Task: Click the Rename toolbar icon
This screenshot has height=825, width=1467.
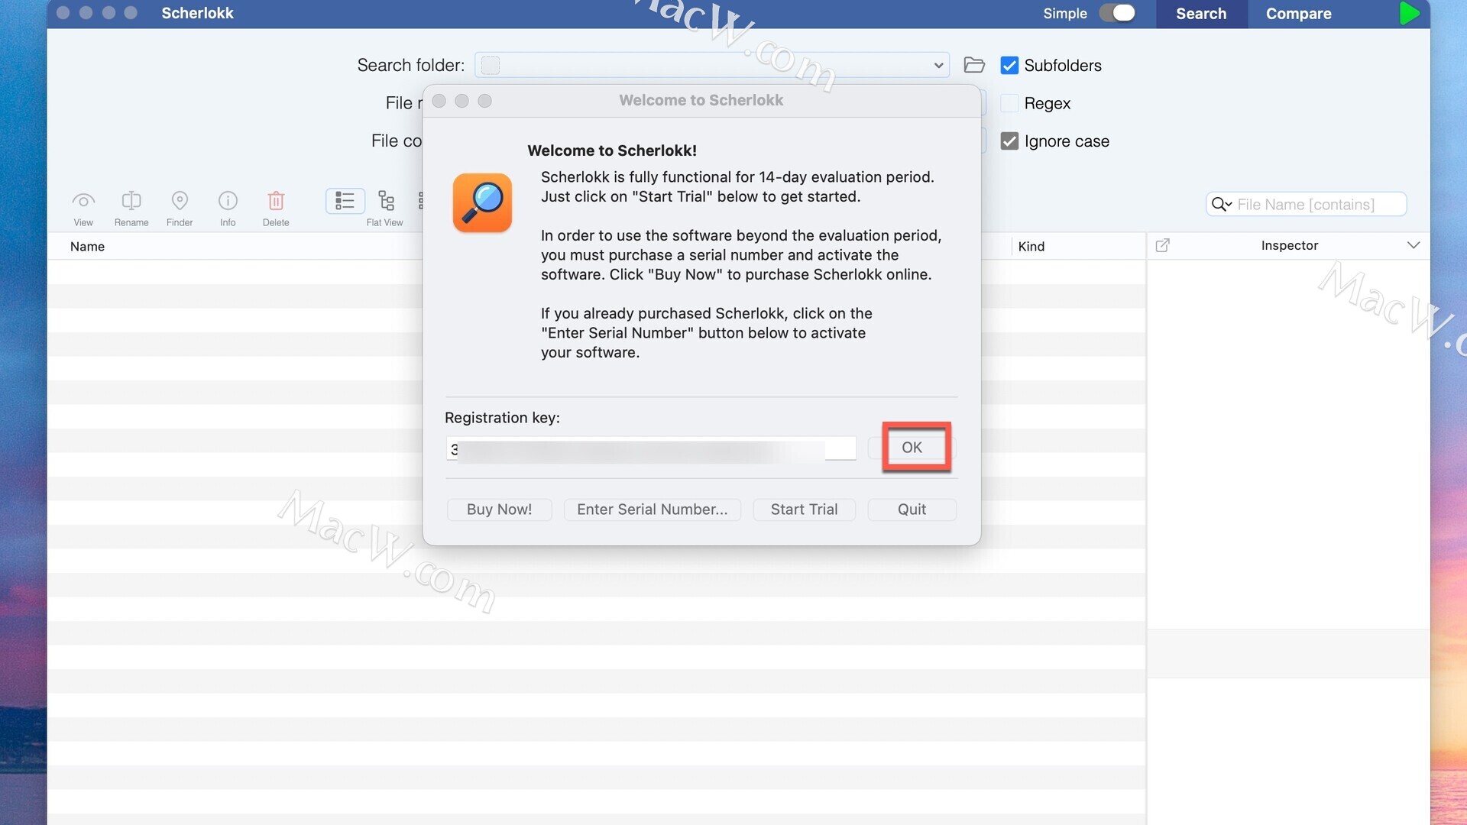Action: point(131,201)
